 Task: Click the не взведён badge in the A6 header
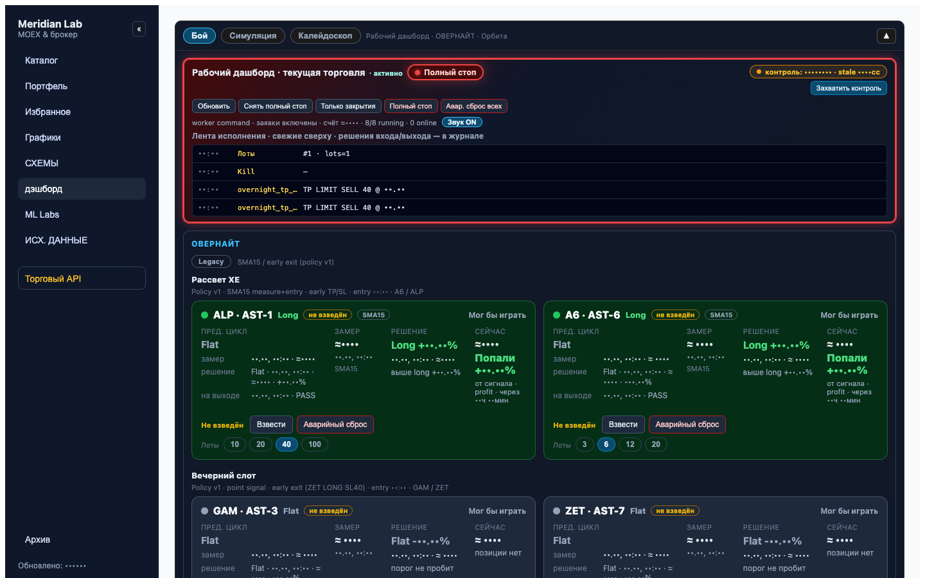(675, 315)
